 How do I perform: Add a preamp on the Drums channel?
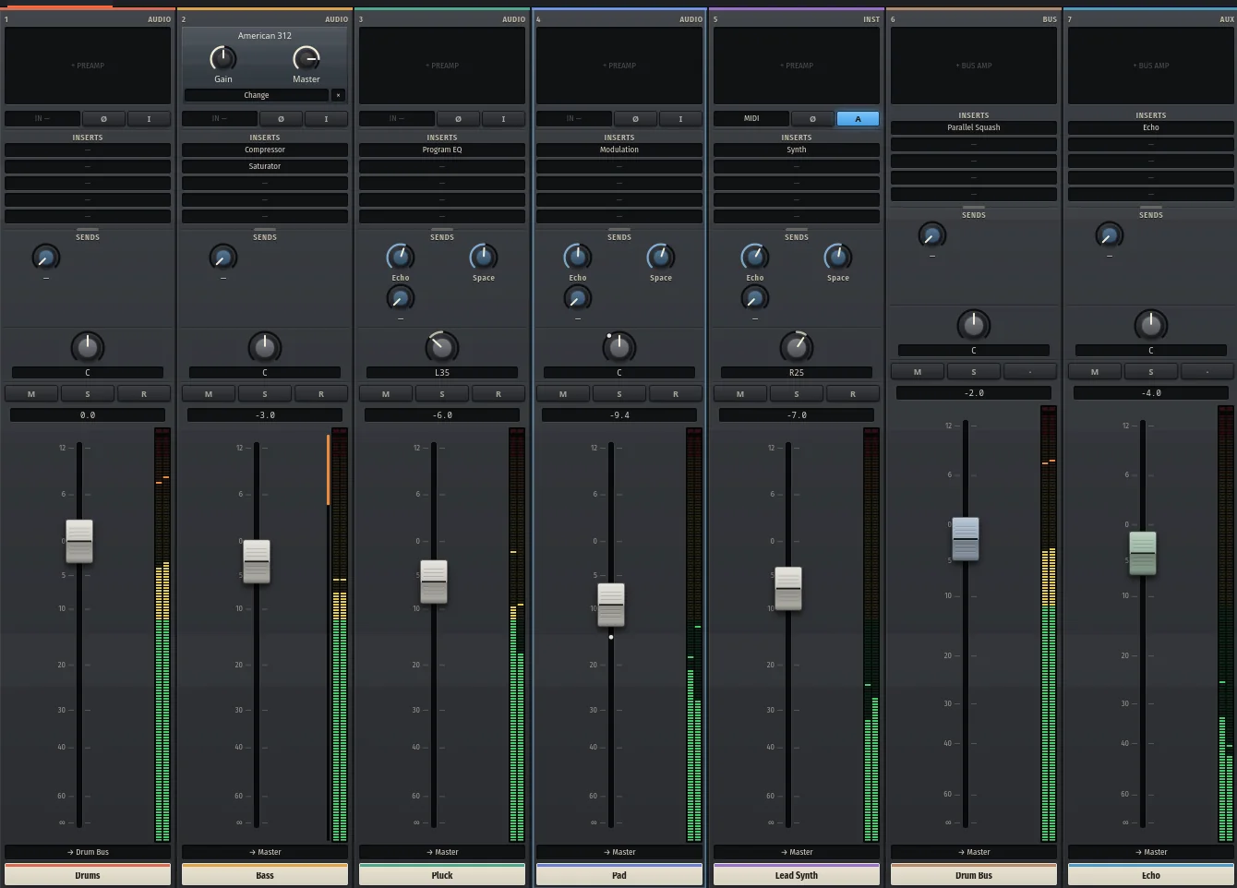coord(88,66)
